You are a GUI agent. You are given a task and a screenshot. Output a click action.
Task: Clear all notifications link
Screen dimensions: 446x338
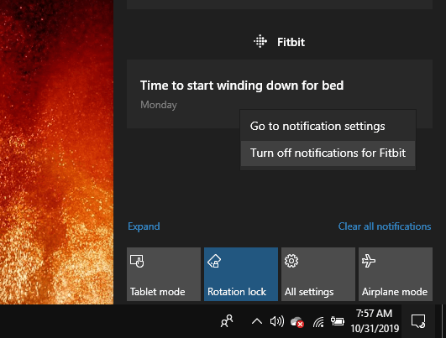pos(385,226)
